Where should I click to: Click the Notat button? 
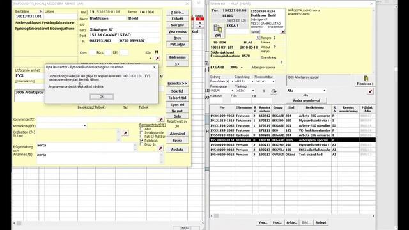(x=255, y=32)
